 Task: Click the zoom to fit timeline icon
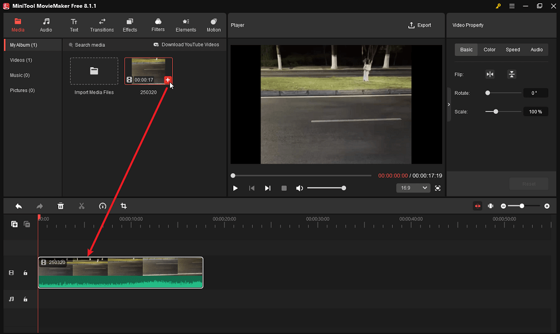(491, 206)
